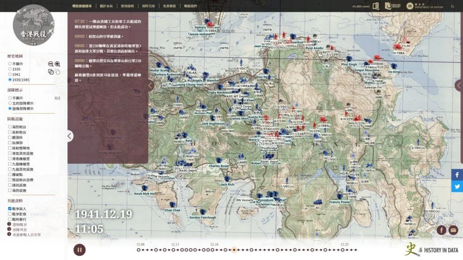Viewport: 463px width, 260px height.
Task: Collapse the event text panel arrow
Action: [x=151, y=85]
